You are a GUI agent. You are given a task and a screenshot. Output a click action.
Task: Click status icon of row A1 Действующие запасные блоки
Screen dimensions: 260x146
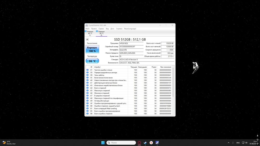(87, 83)
